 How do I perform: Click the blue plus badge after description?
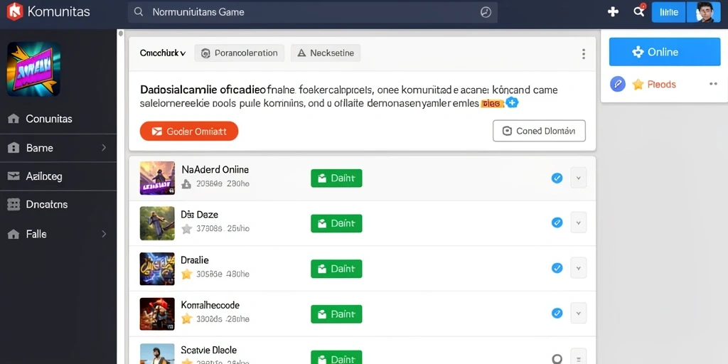[x=512, y=102]
